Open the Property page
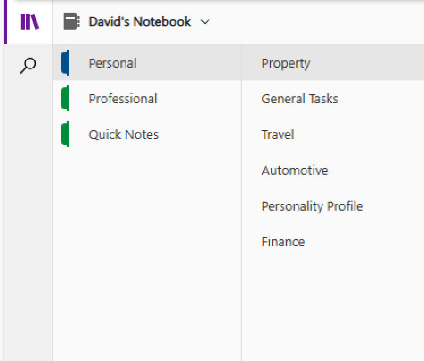 tap(285, 62)
